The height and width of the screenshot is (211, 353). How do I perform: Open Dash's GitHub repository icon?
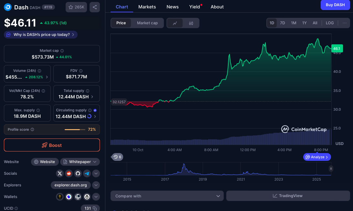tap(78, 173)
